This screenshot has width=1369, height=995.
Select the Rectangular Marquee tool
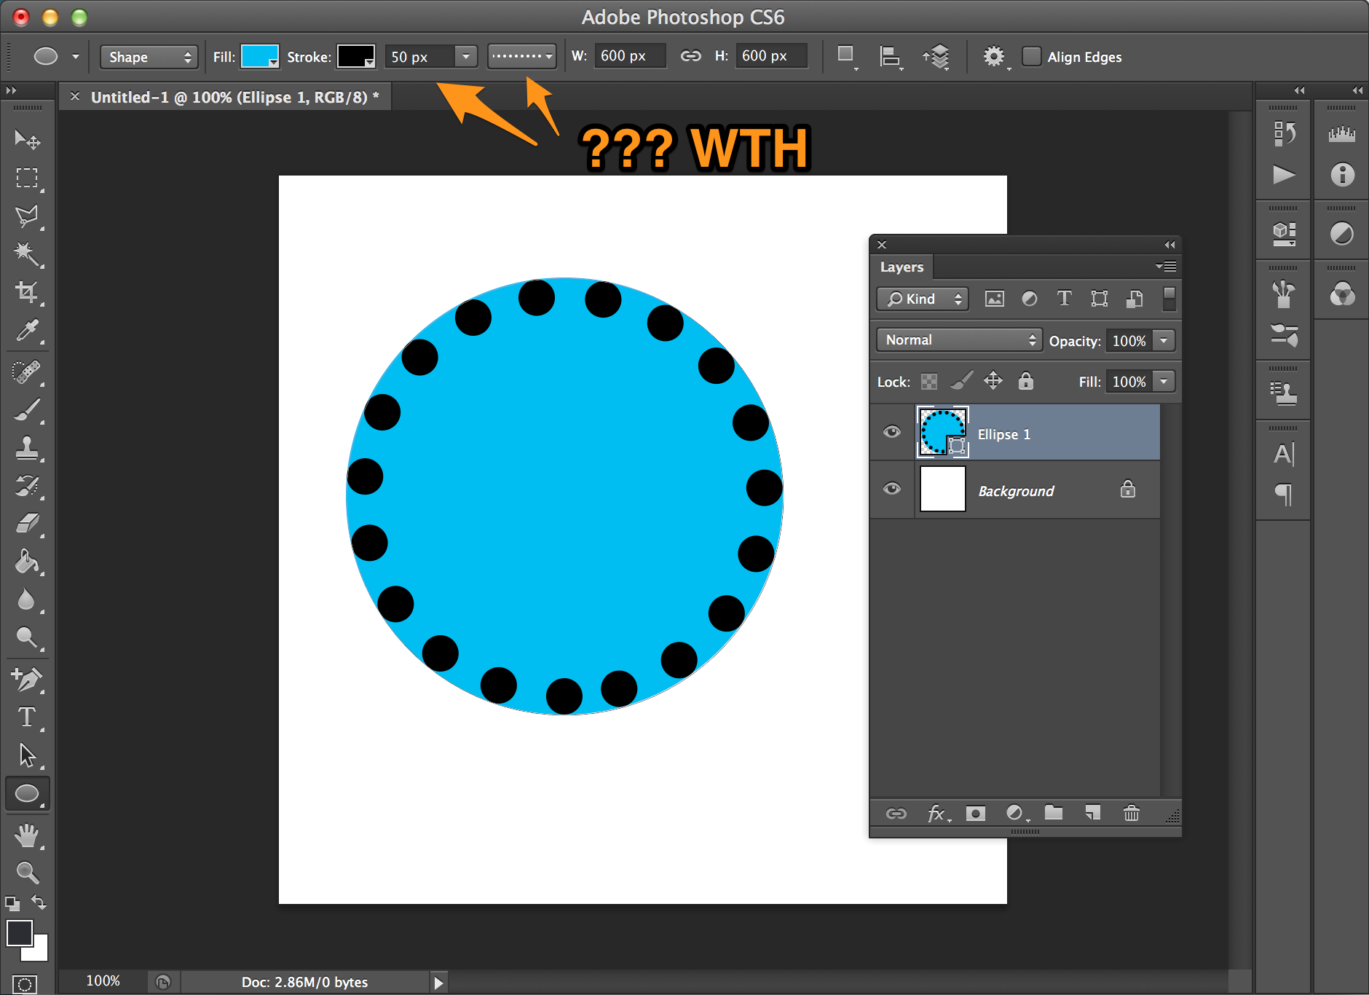27,178
